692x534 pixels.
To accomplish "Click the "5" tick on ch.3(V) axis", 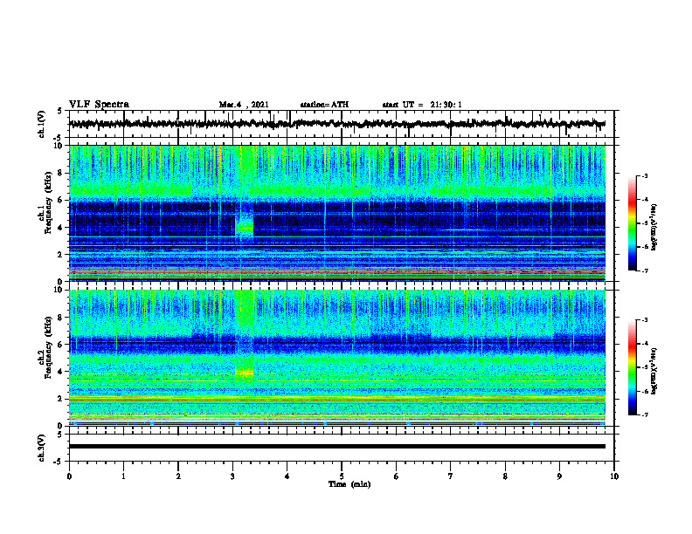I will pyautogui.click(x=60, y=435).
